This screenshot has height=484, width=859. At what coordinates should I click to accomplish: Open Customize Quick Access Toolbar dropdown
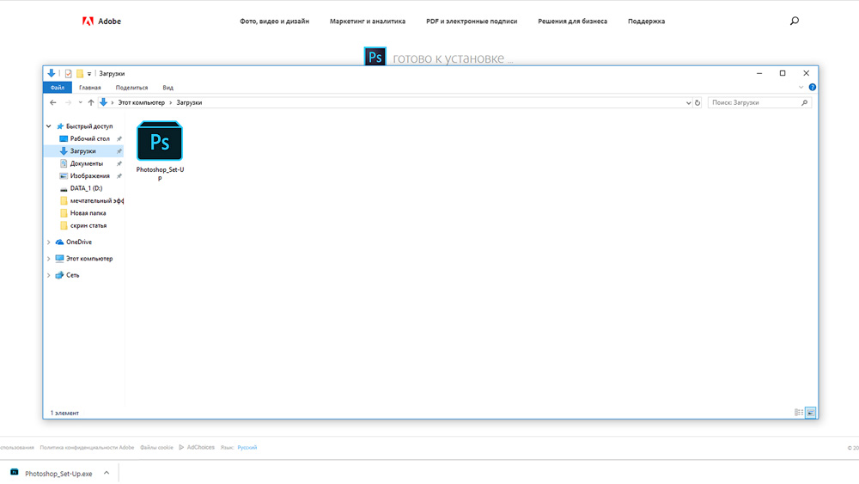(89, 73)
